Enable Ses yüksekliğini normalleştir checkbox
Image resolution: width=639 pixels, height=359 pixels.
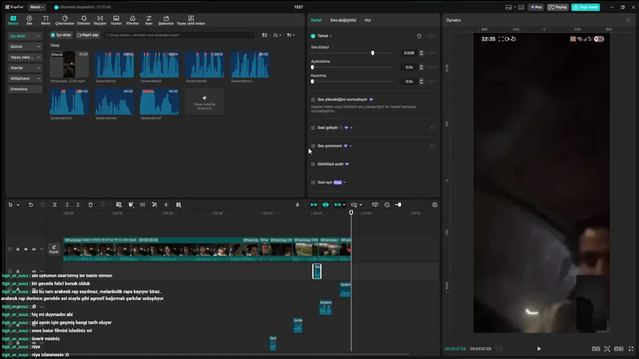point(313,100)
